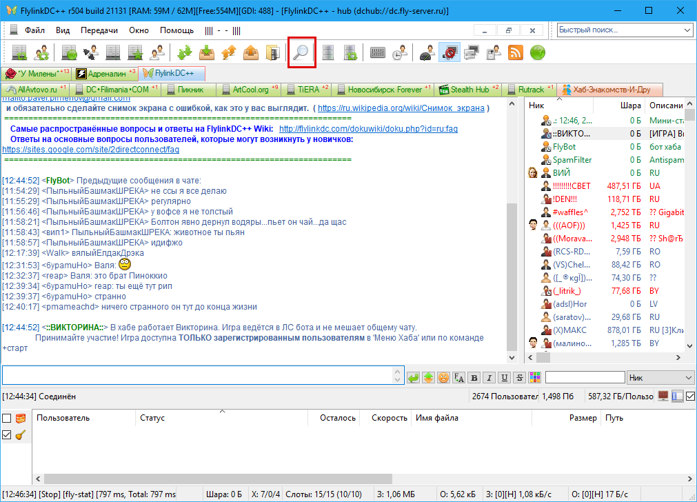
Task: Open search with magnifying glass icon
Action: coord(301,52)
